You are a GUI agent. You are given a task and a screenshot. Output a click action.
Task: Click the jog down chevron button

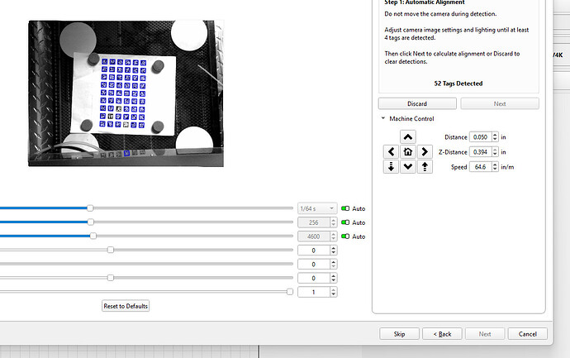coord(408,167)
